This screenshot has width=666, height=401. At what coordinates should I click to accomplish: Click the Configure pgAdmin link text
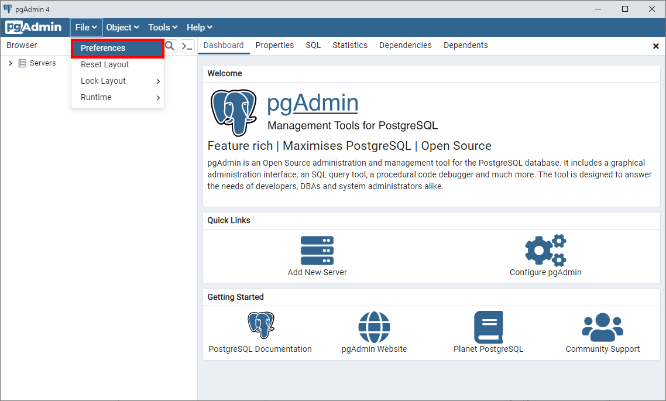click(545, 272)
